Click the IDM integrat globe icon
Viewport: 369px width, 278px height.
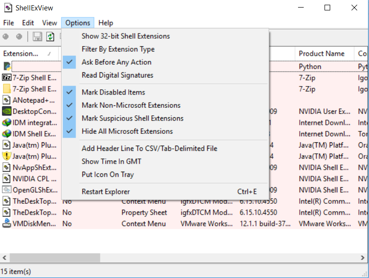click(7, 122)
